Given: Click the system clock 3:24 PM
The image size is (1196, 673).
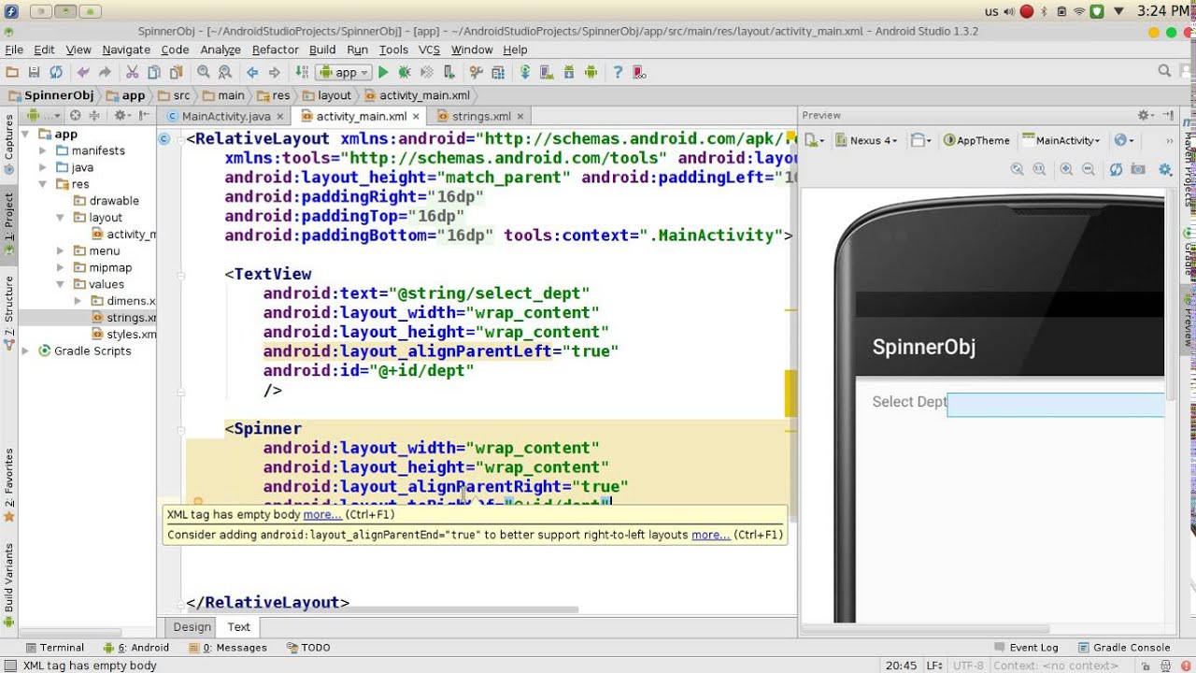Looking at the screenshot, I should coord(1163,11).
